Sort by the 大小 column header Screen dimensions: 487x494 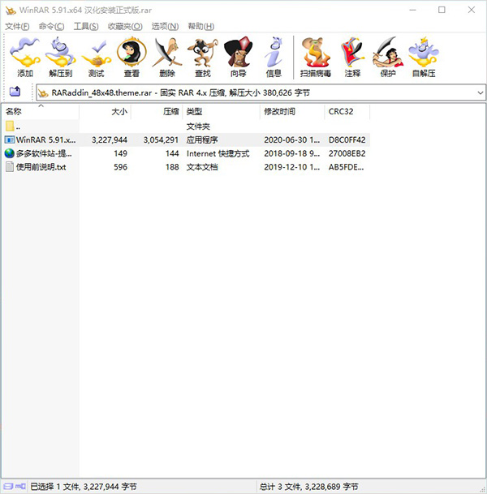click(x=106, y=111)
